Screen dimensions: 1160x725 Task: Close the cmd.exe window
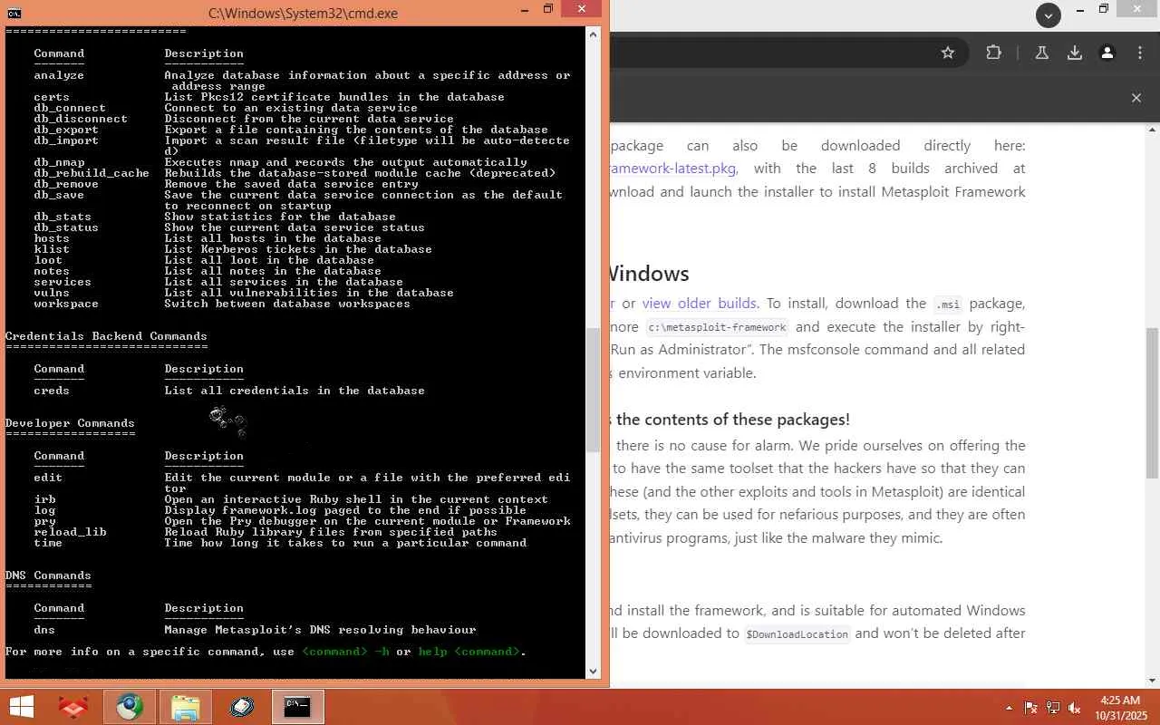581,10
